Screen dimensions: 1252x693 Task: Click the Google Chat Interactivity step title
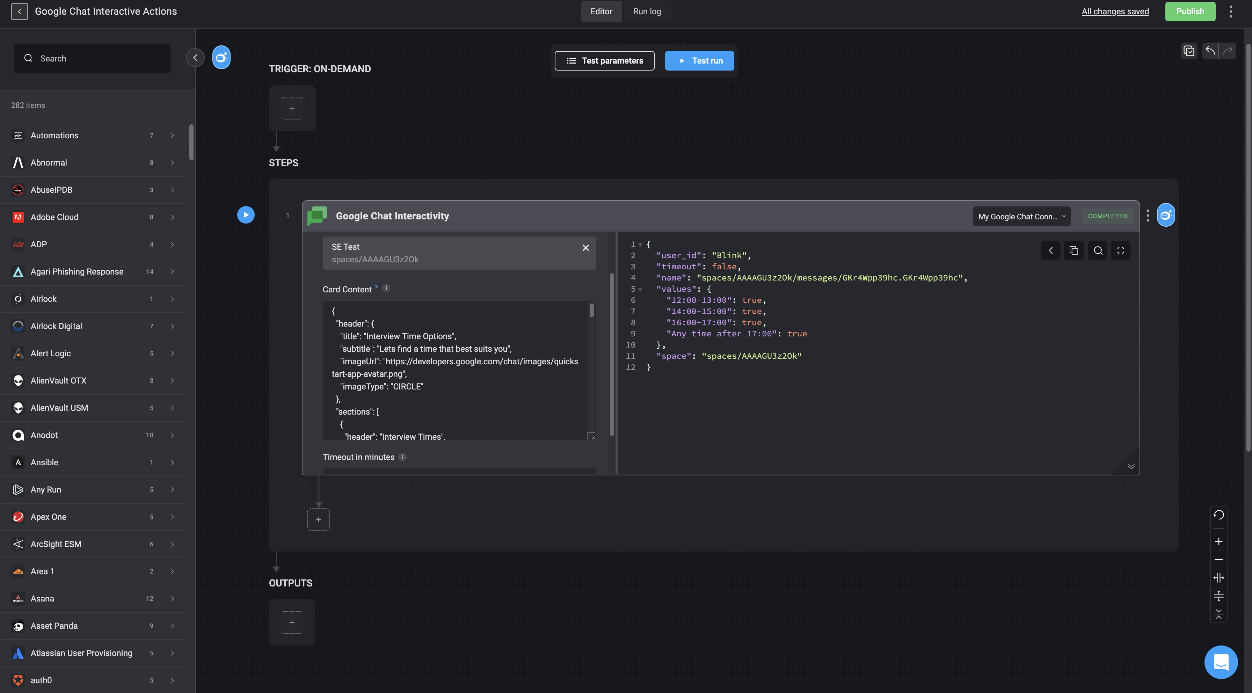pyautogui.click(x=392, y=216)
